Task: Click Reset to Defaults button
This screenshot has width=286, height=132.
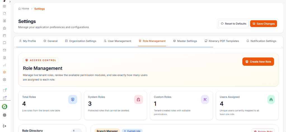Action: (x=233, y=24)
